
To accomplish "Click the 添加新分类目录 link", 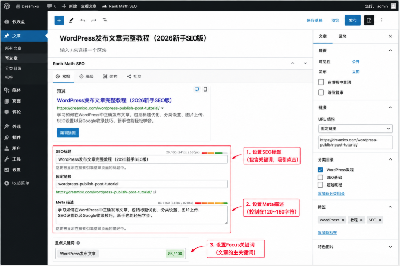I will click(x=331, y=194).
